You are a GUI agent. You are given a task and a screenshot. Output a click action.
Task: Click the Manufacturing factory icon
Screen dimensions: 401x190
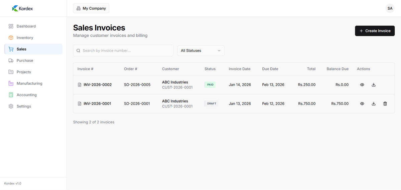click(x=11, y=84)
